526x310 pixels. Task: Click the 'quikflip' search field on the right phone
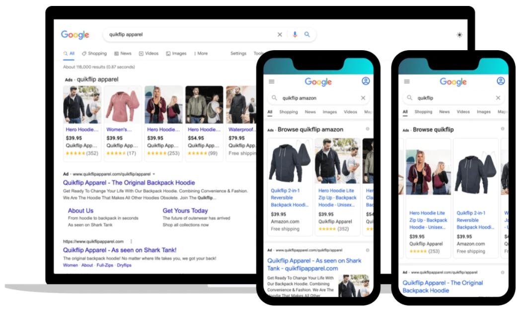453,98
